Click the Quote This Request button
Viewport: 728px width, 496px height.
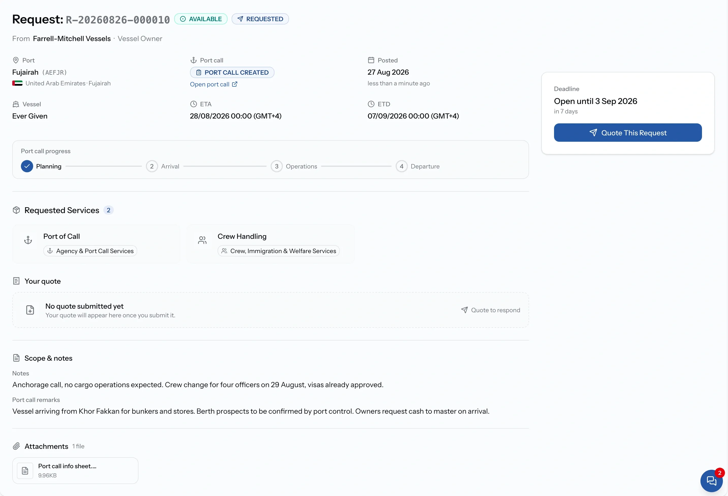[627, 132]
